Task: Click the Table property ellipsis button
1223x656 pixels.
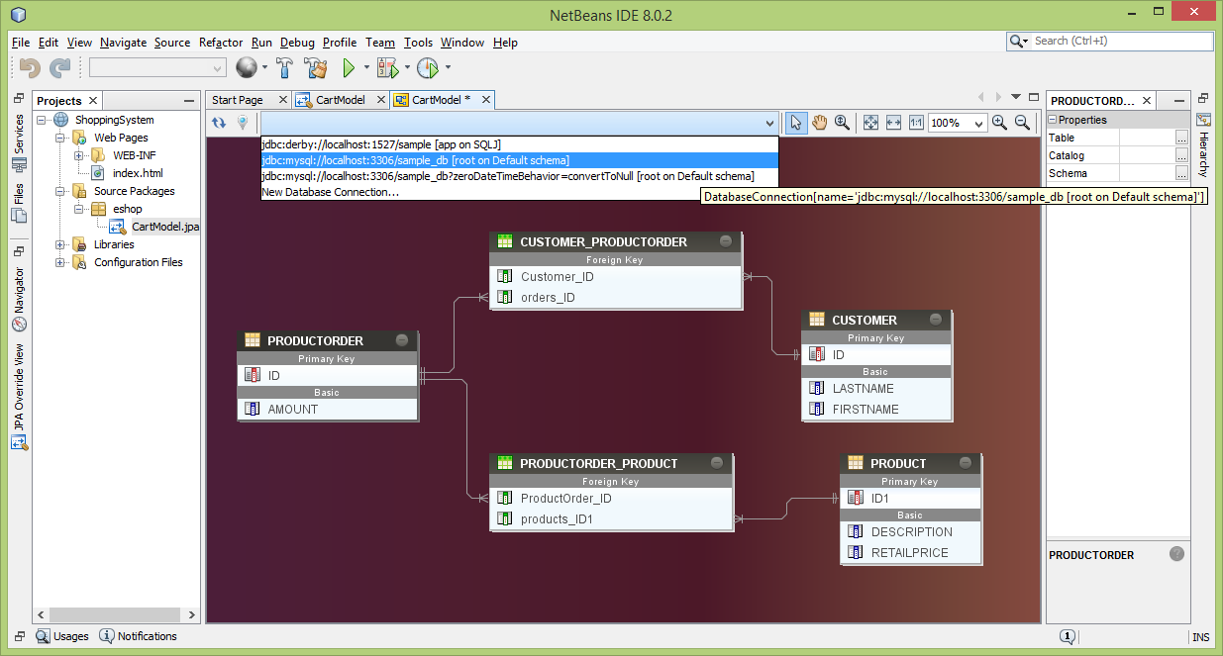Action: pos(1181,139)
